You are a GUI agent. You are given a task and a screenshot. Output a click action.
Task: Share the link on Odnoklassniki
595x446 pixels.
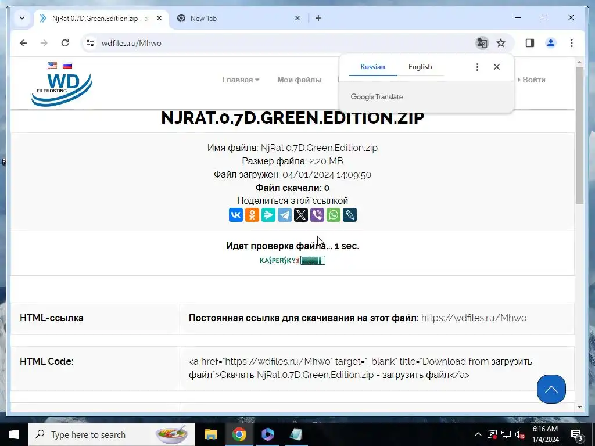pyautogui.click(x=252, y=215)
